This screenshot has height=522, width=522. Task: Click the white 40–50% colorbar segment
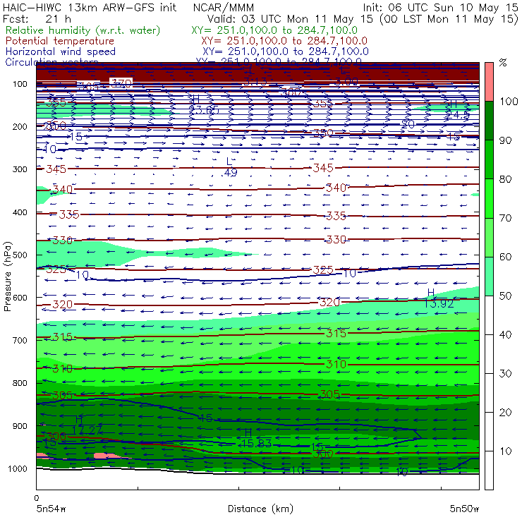(489, 315)
